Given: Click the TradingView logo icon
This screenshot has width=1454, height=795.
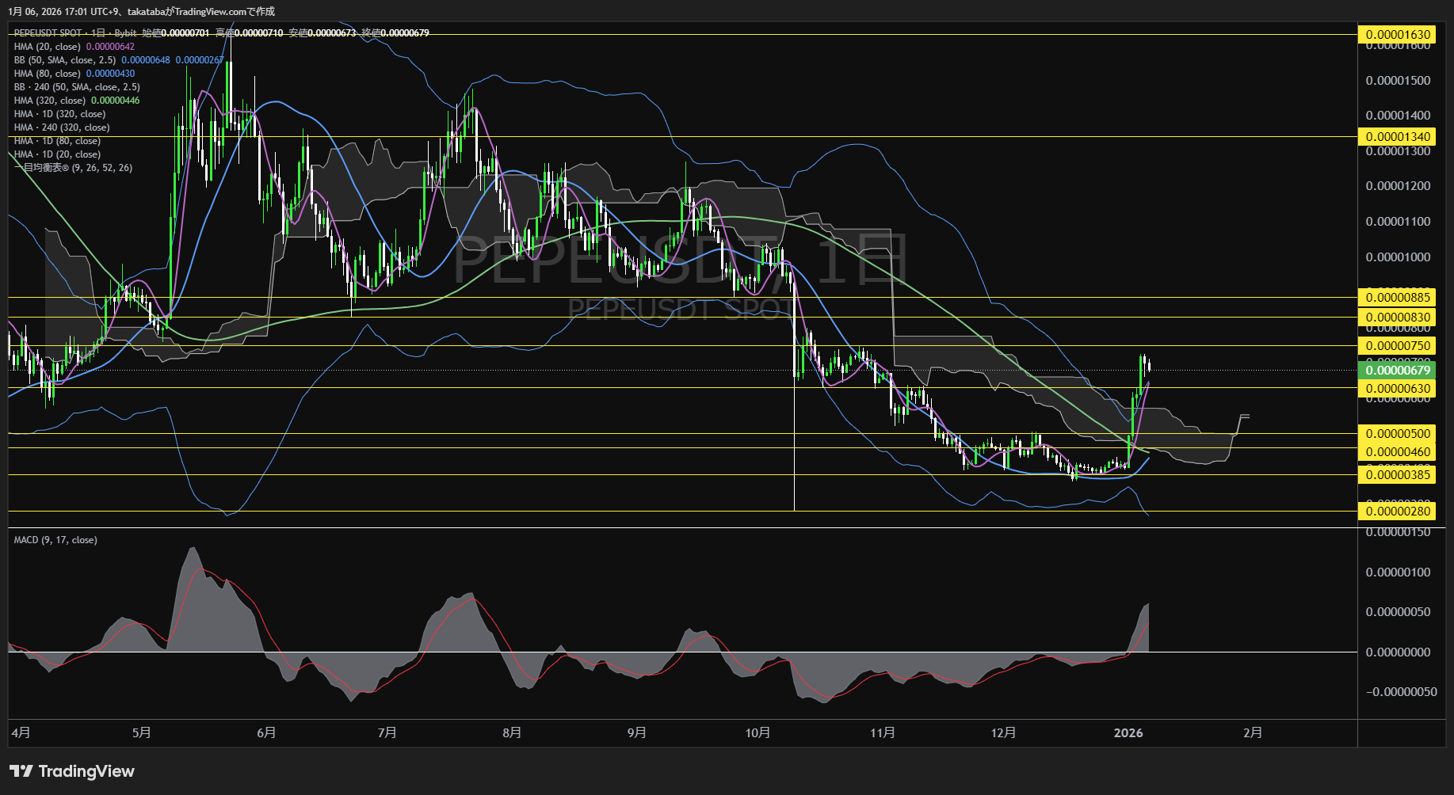Looking at the screenshot, I should coord(21,771).
